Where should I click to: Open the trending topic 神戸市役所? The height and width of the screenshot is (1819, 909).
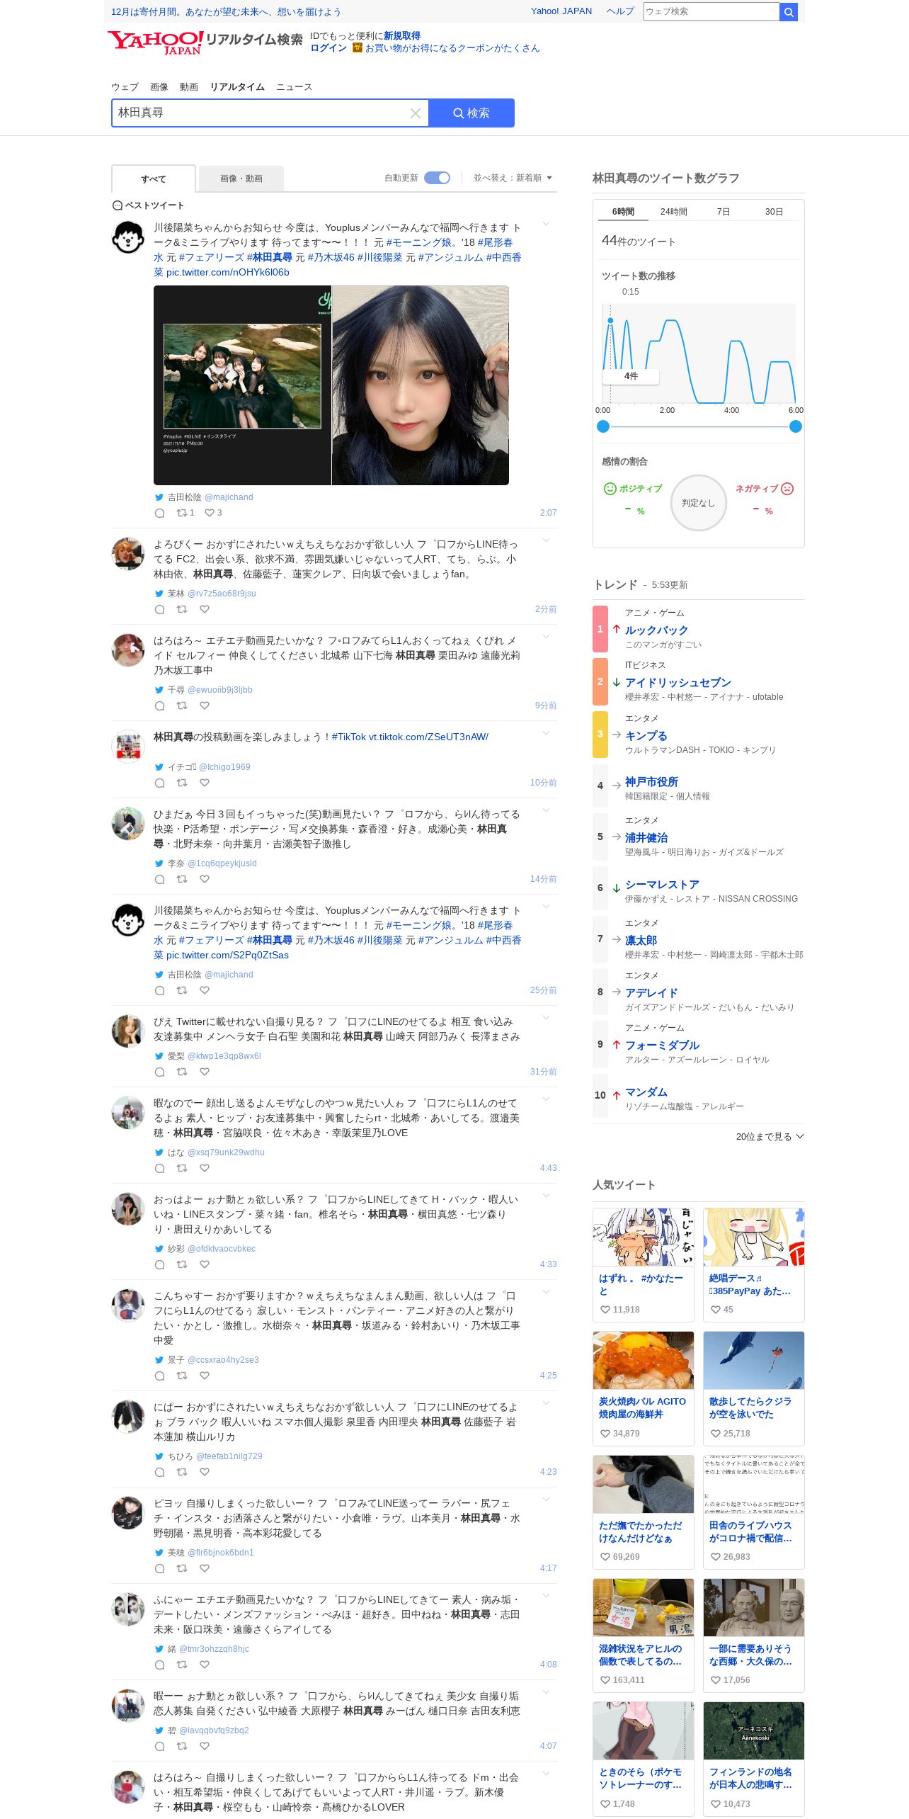(x=651, y=782)
